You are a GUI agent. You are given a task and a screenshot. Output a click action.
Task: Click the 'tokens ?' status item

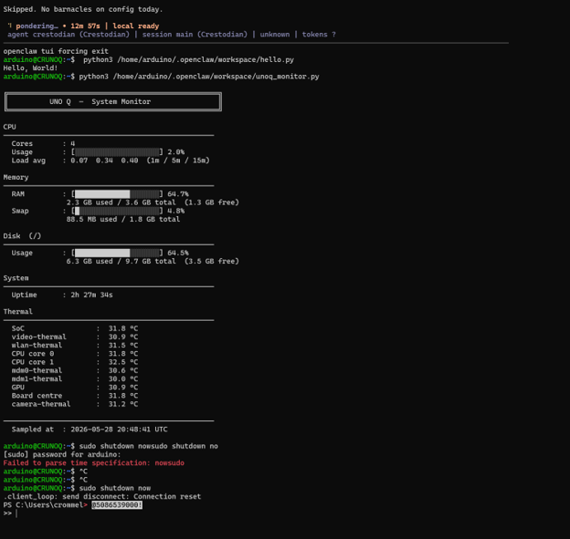coord(319,35)
